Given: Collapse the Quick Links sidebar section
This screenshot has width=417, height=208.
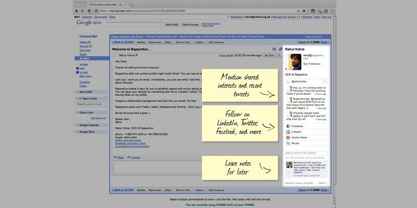Looking at the screenshot, I should [77, 113].
